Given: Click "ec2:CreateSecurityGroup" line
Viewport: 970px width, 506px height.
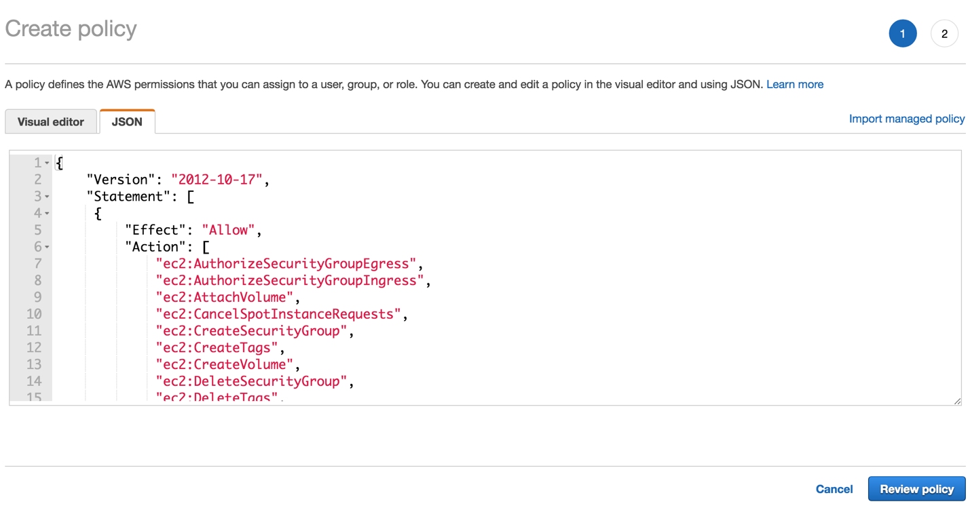Looking at the screenshot, I should click(251, 331).
